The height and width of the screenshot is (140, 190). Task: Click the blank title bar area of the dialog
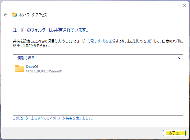coord(92,6)
